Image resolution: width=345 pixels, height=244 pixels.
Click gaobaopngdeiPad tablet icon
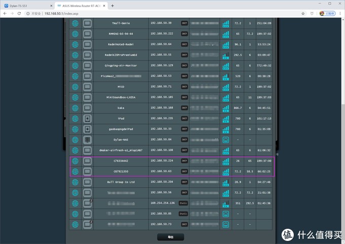point(87,129)
